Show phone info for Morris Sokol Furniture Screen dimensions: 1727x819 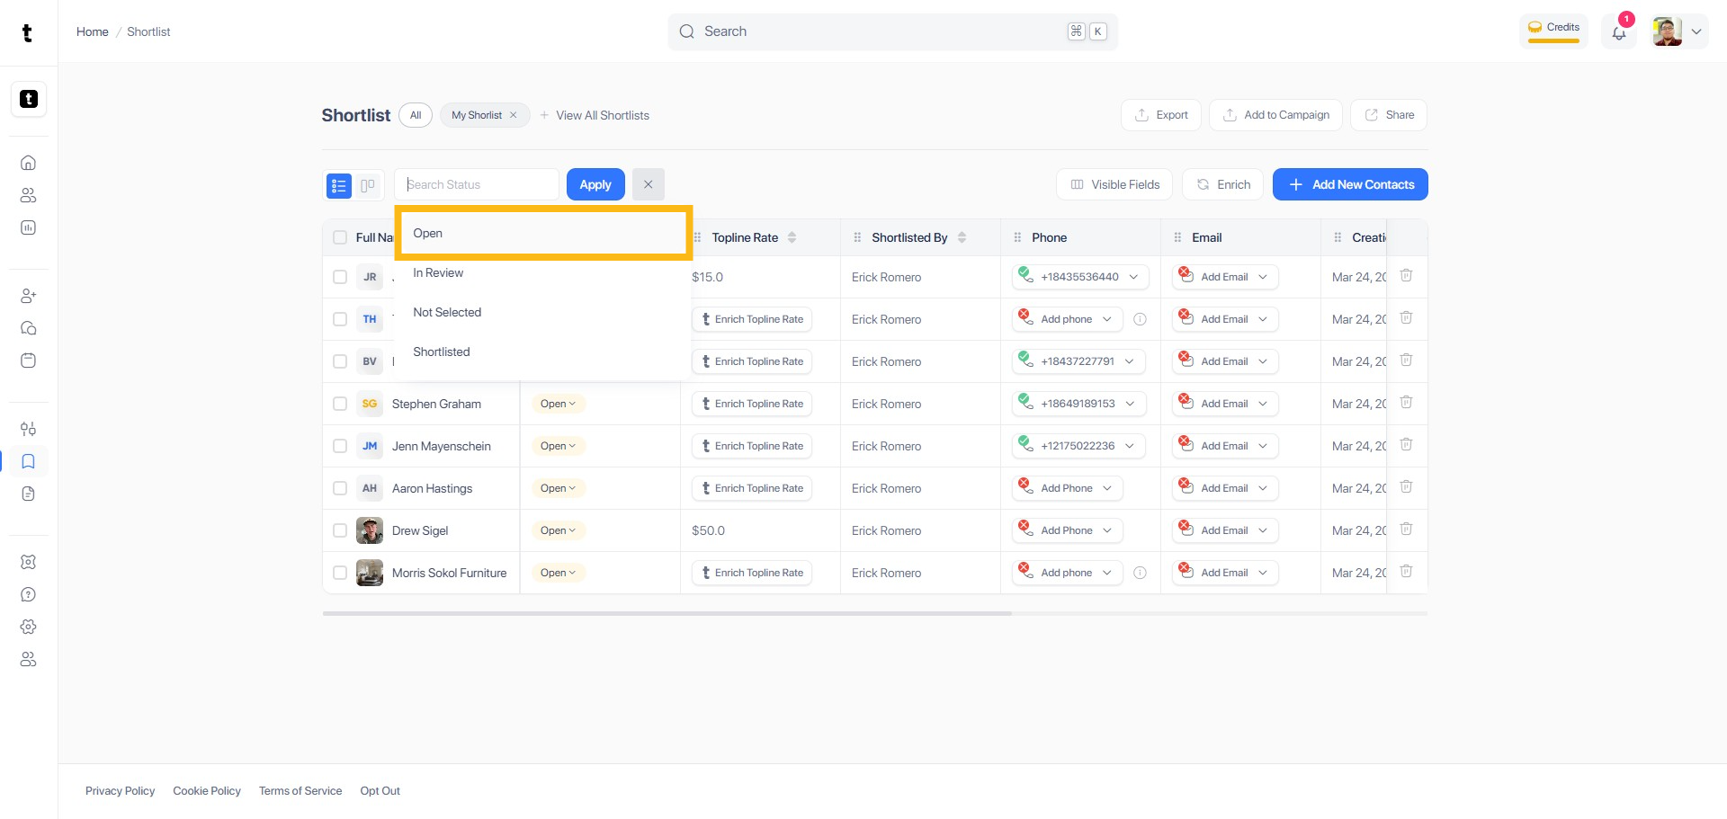point(1141,573)
